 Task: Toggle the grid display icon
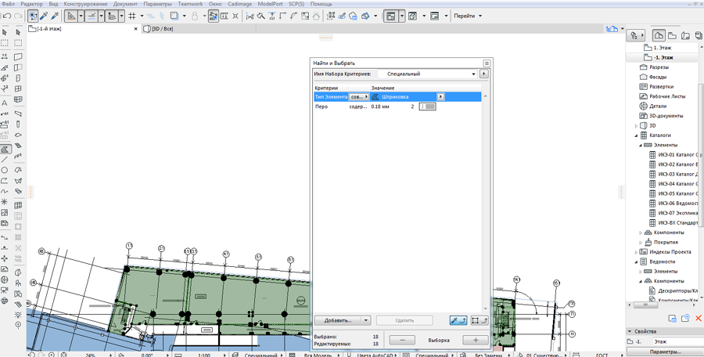click(x=132, y=16)
